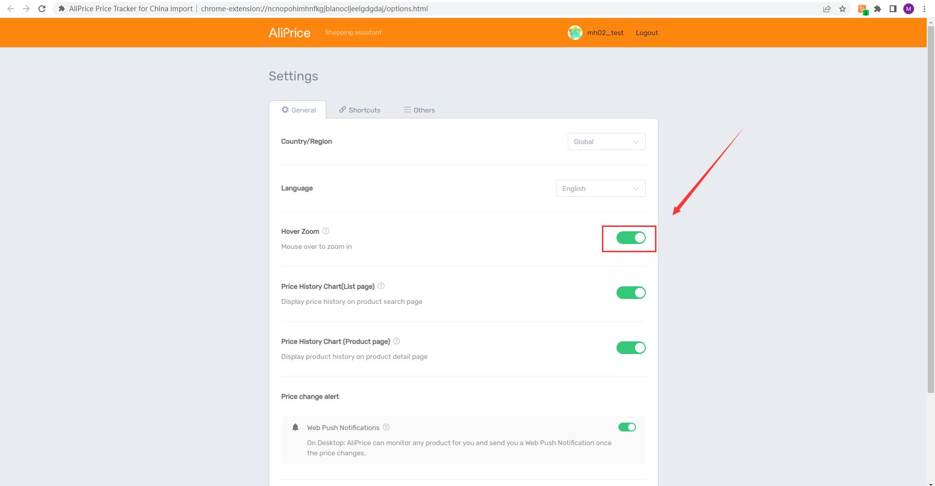Turn off Price History Chart(List page) switch
This screenshot has height=486, width=935.
631,293
